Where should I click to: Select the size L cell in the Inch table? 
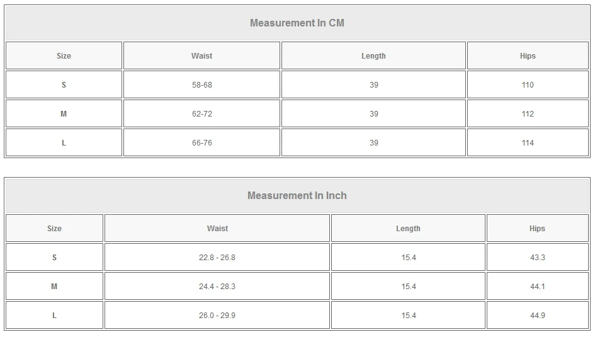click(54, 316)
